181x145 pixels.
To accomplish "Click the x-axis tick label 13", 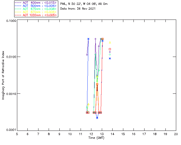I will [x=102, y=134].
